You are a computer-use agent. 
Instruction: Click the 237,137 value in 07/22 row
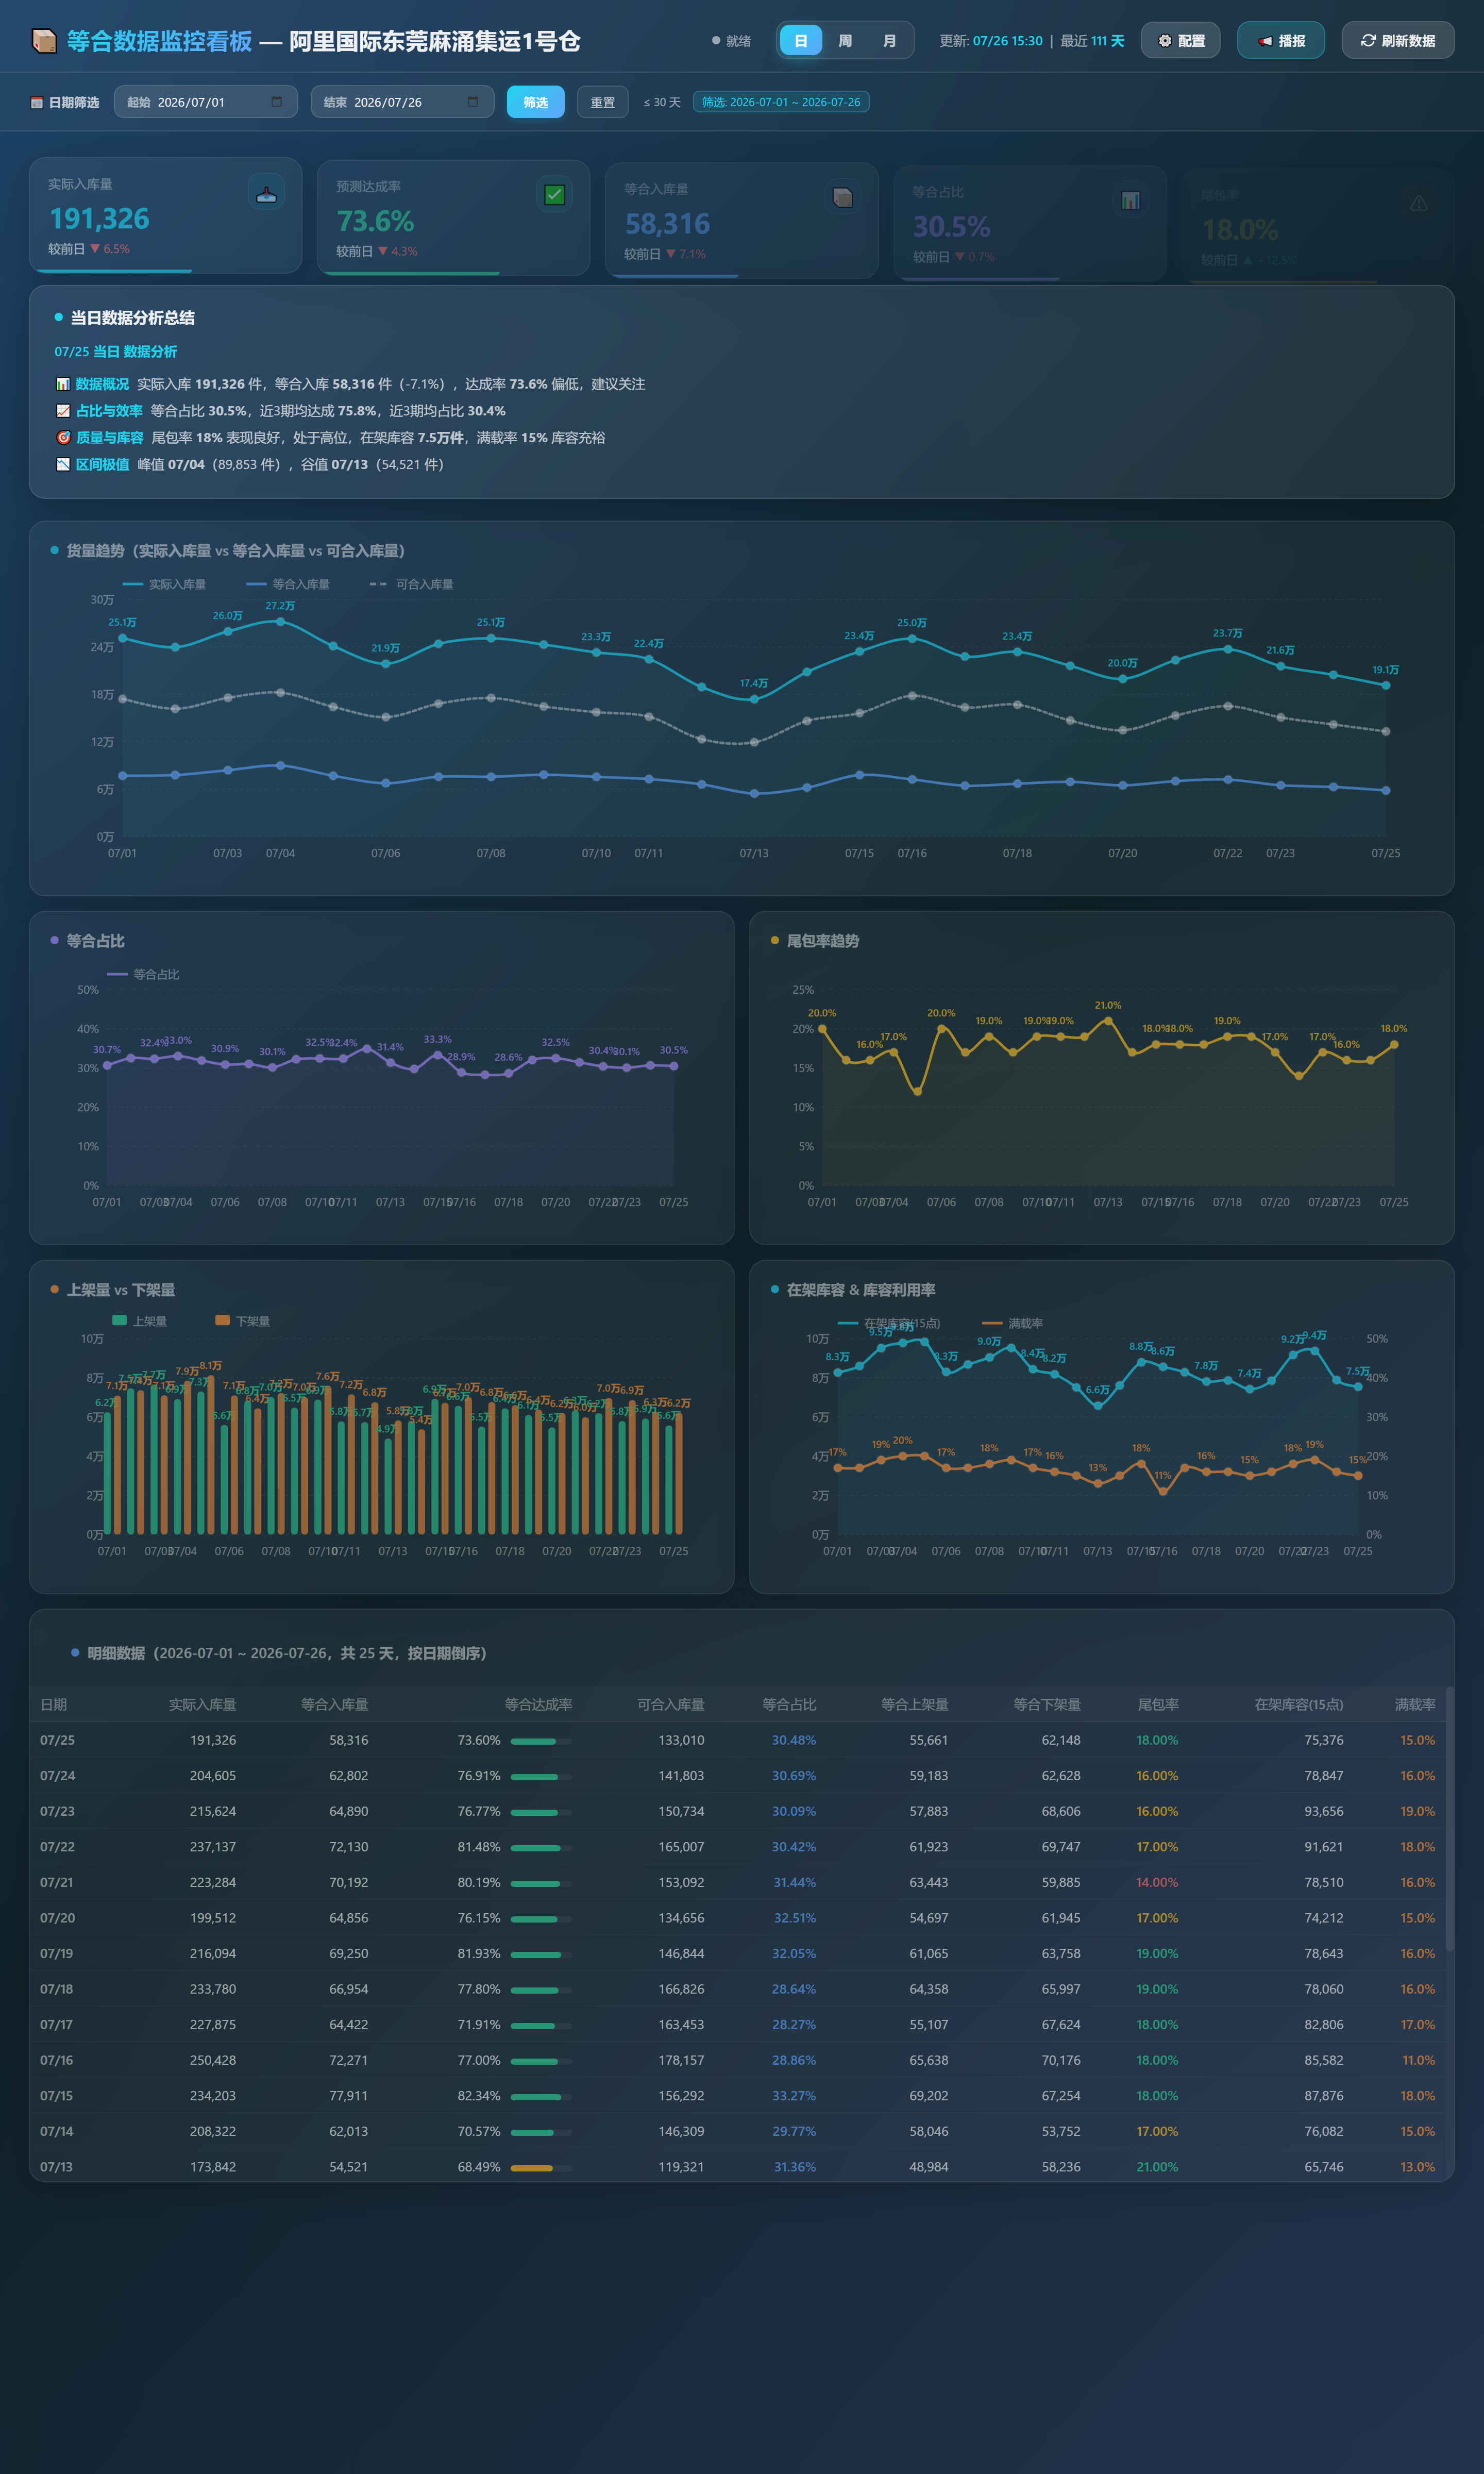coord(213,1847)
